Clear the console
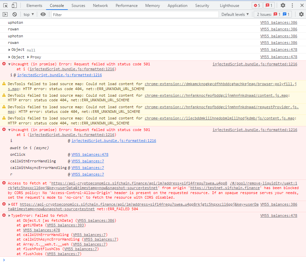This screenshot has height=265, width=306. [x=14, y=14]
